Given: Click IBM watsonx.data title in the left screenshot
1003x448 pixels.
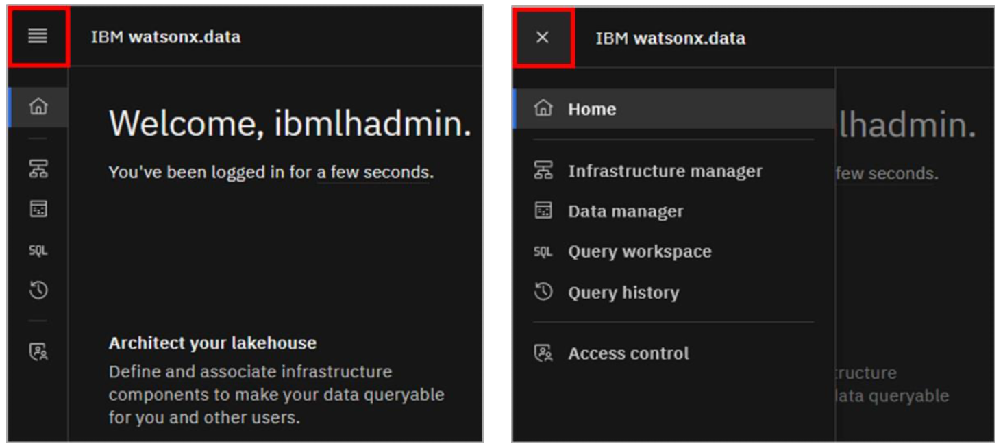Looking at the screenshot, I should [x=166, y=37].
